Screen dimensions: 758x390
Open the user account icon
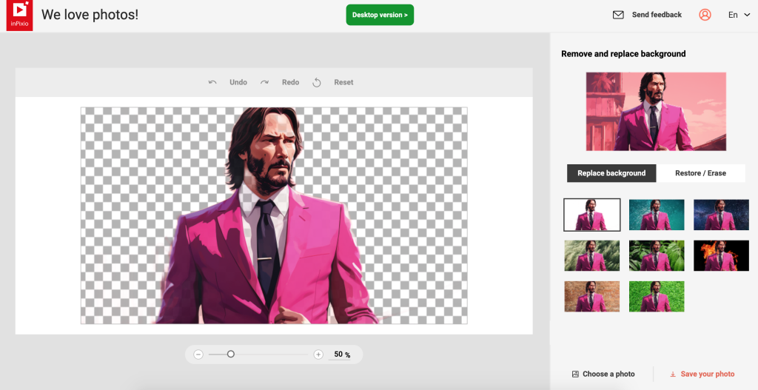click(705, 15)
